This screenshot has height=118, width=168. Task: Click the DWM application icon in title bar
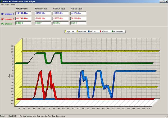pyautogui.click(x=2, y=2)
